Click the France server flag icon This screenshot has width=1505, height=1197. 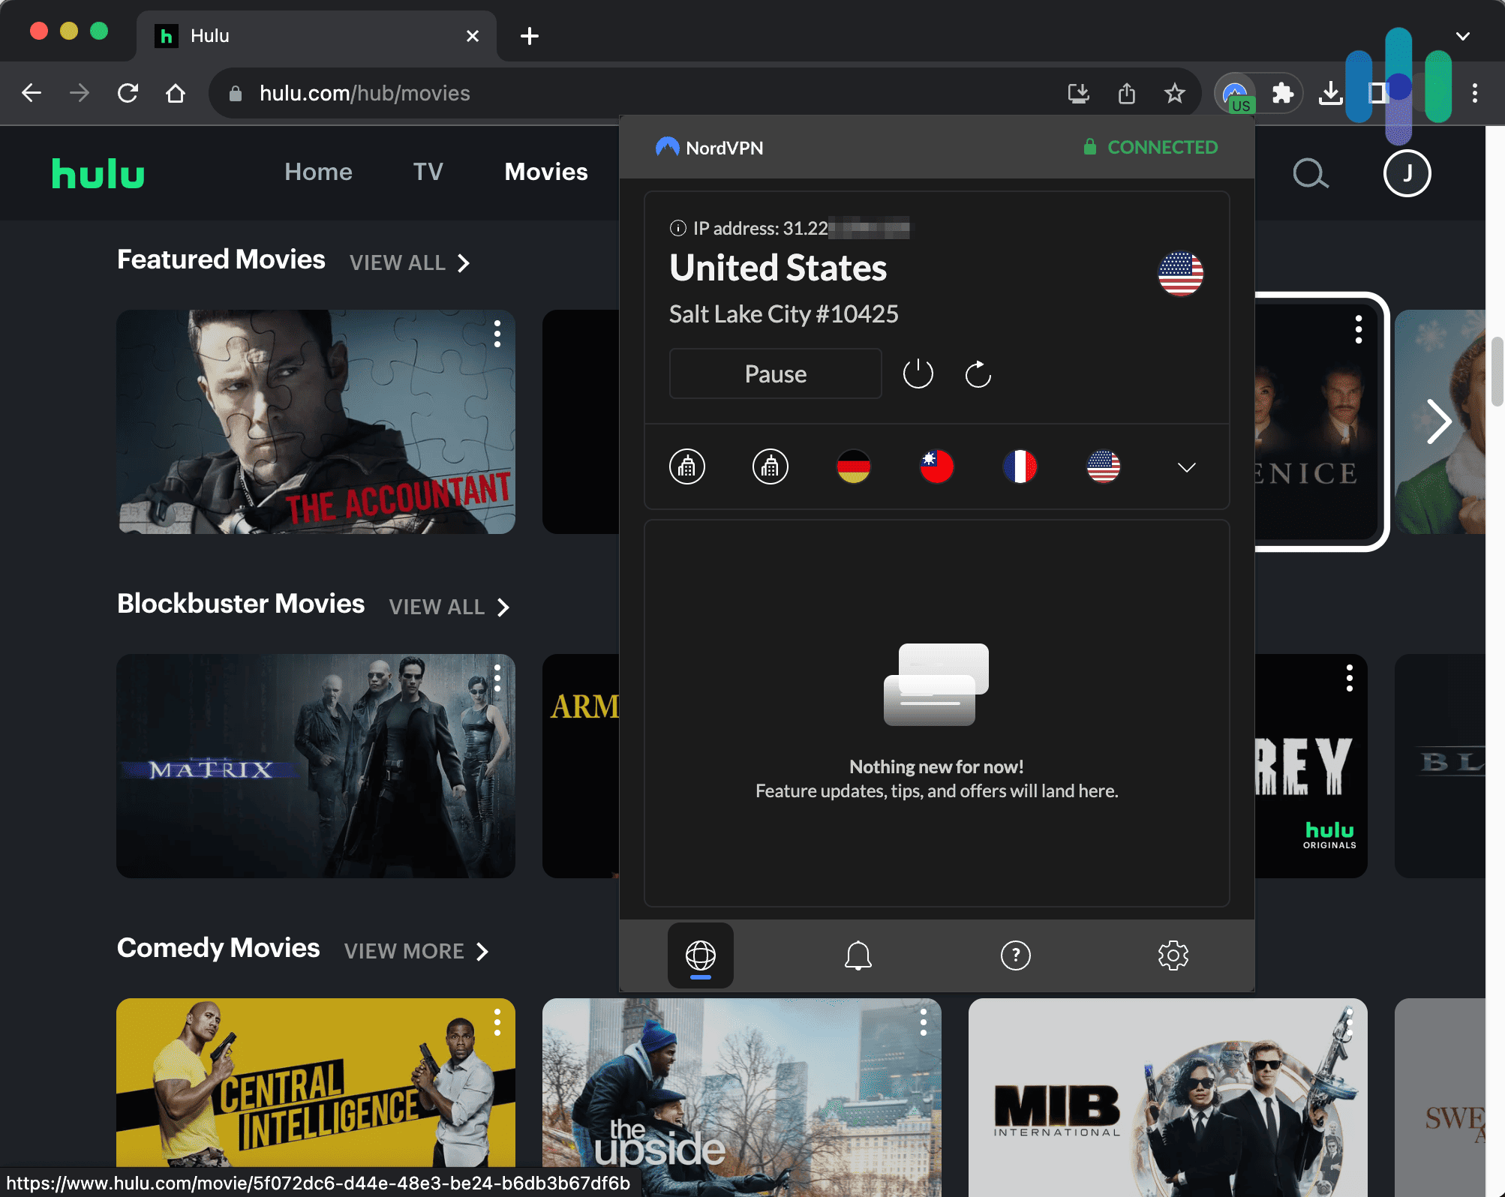coord(1020,466)
